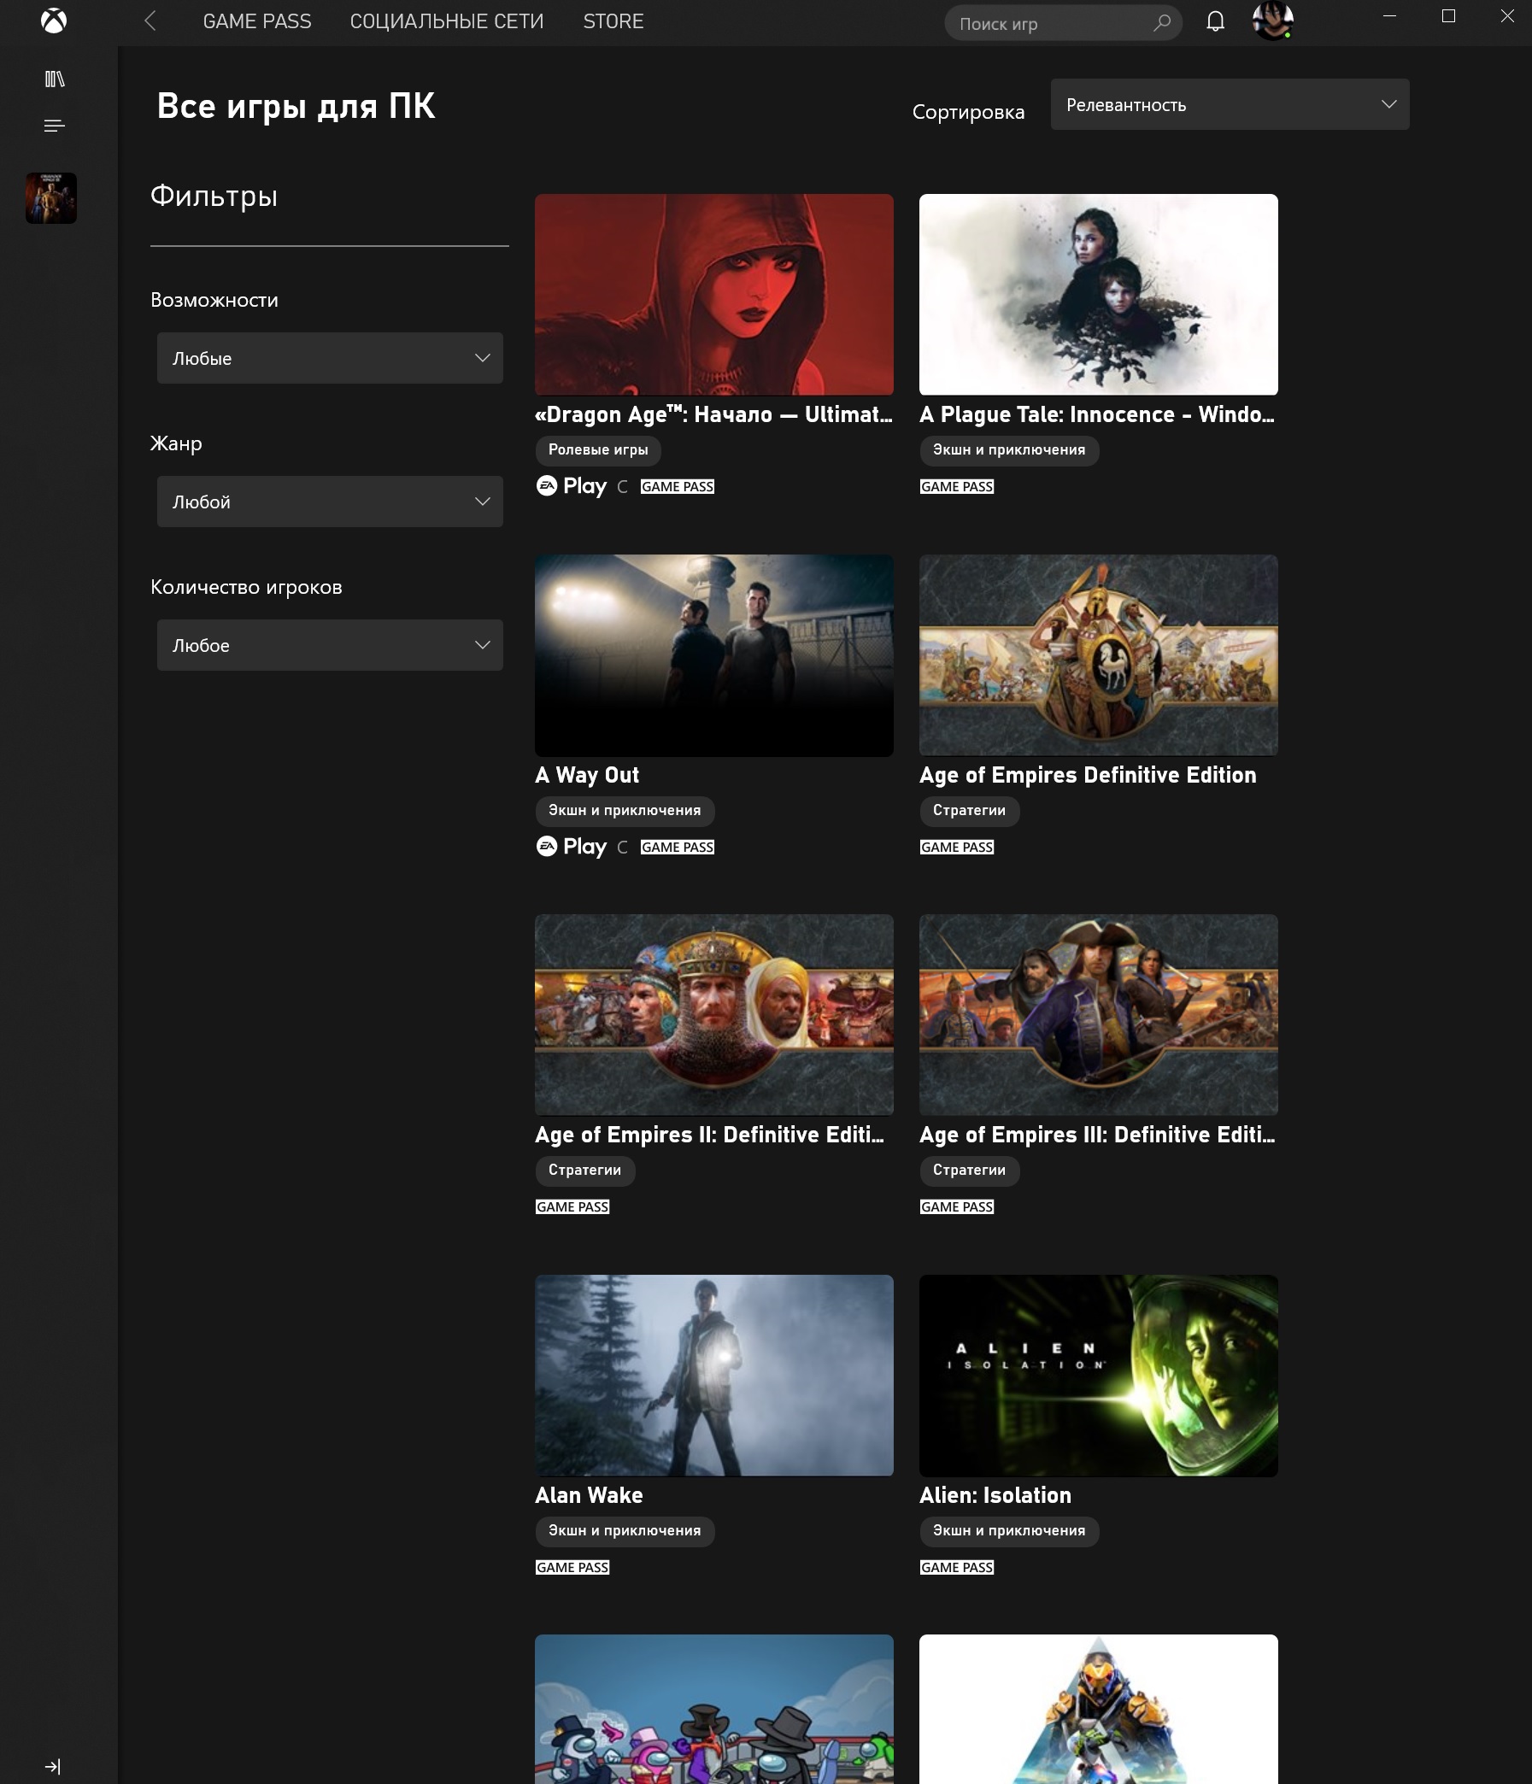This screenshot has width=1532, height=1784.
Task: Click the Xbox logo icon
Action: (x=53, y=21)
